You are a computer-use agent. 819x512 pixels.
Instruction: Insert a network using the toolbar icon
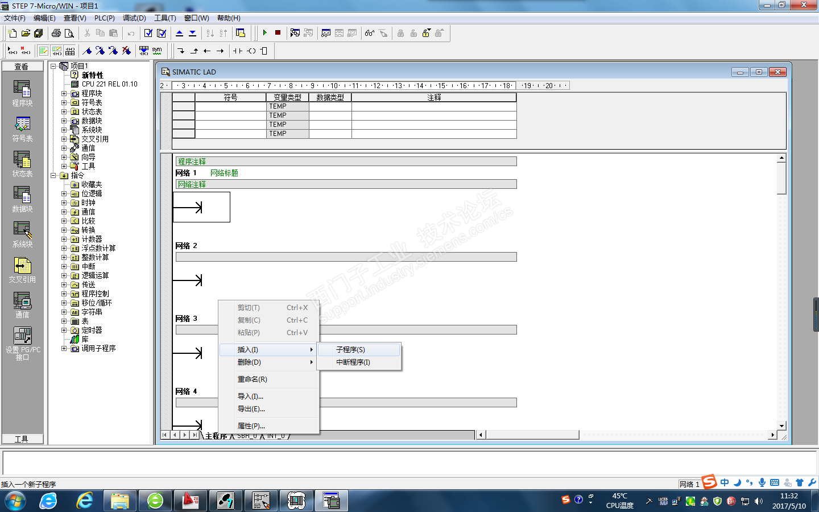coord(12,51)
